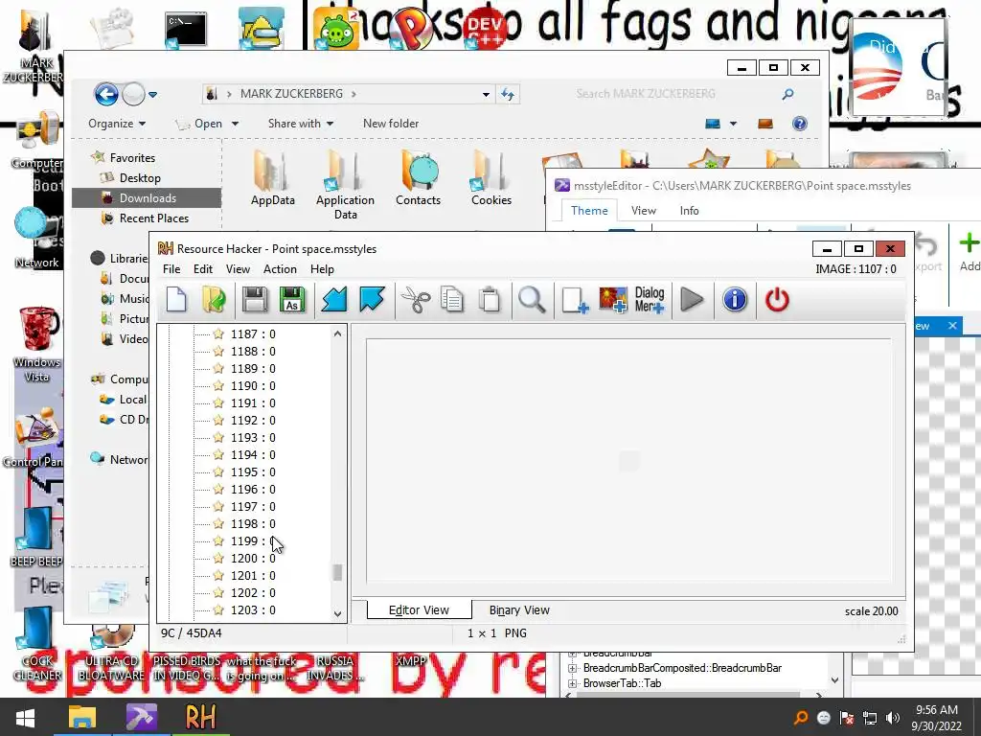Click the Find magnifier icon
Viewport: 981px width, 736px height.
point(532,300)
